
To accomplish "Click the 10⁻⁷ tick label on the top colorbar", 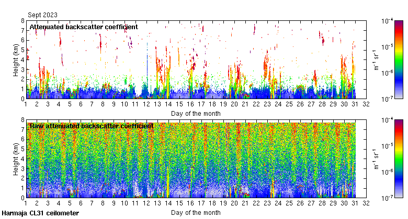I will pos(387,99).
